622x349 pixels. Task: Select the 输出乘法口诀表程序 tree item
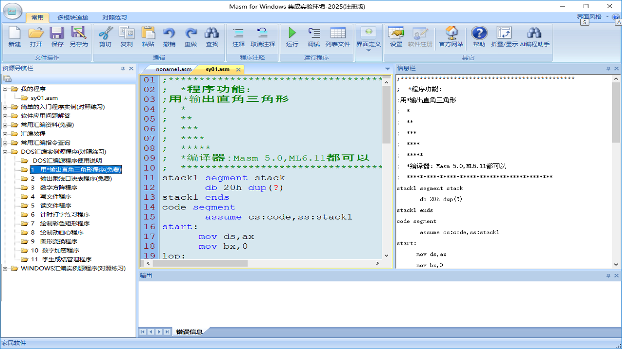(64, 179)
